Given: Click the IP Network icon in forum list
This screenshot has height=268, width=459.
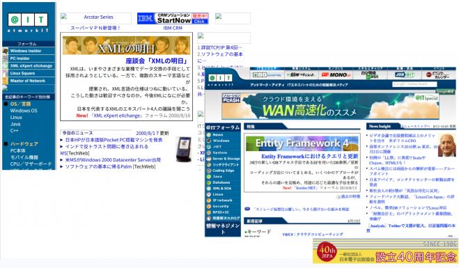Looking at the screenshot, I should 209,200.
